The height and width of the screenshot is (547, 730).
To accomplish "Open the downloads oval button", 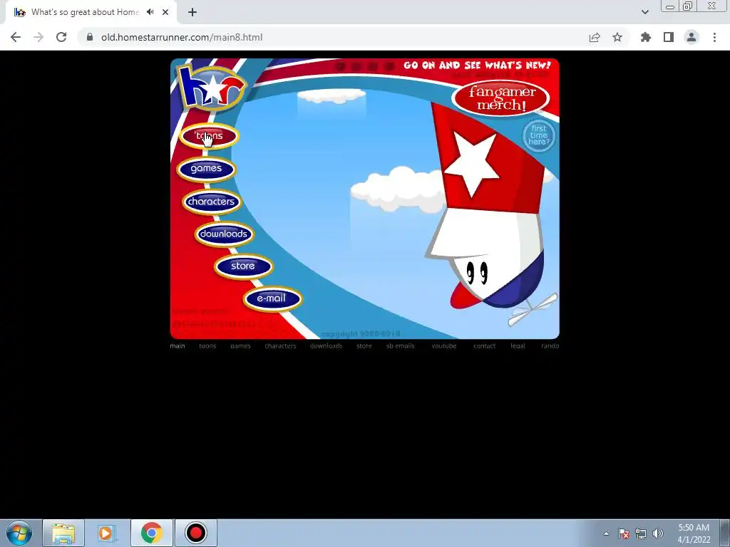I will coord(223,234).
